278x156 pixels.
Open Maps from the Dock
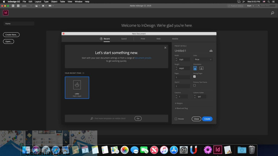(115, 150)
